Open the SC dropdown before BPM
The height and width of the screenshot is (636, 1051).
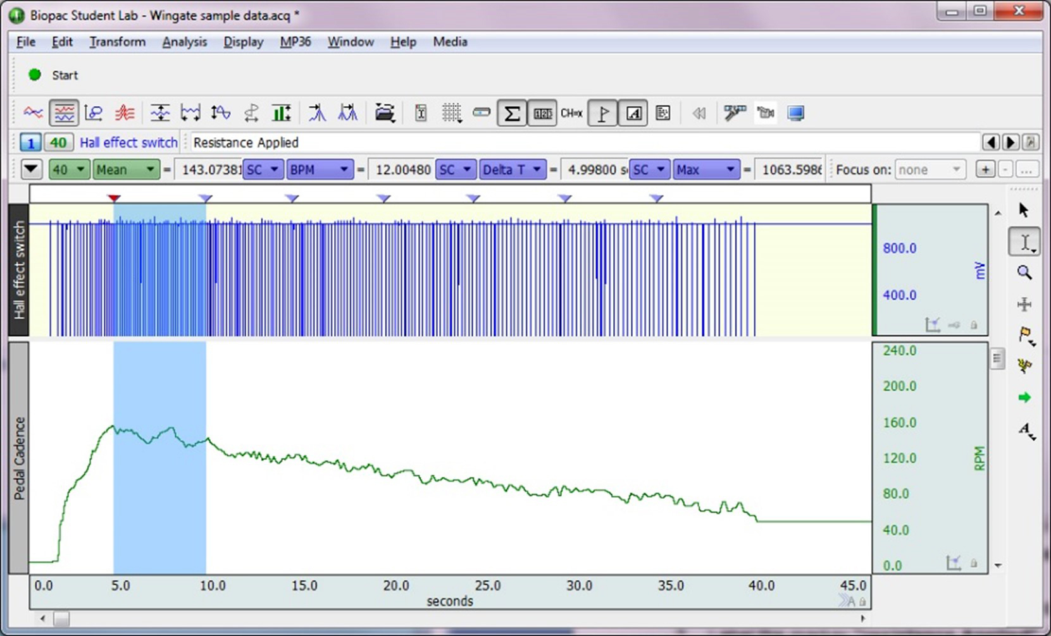(x=263, y=169)
